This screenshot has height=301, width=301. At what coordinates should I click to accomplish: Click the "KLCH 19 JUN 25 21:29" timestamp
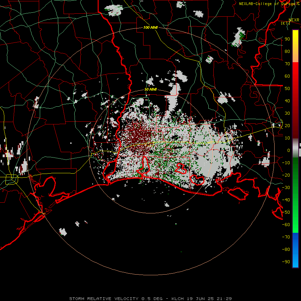[202, 299]
